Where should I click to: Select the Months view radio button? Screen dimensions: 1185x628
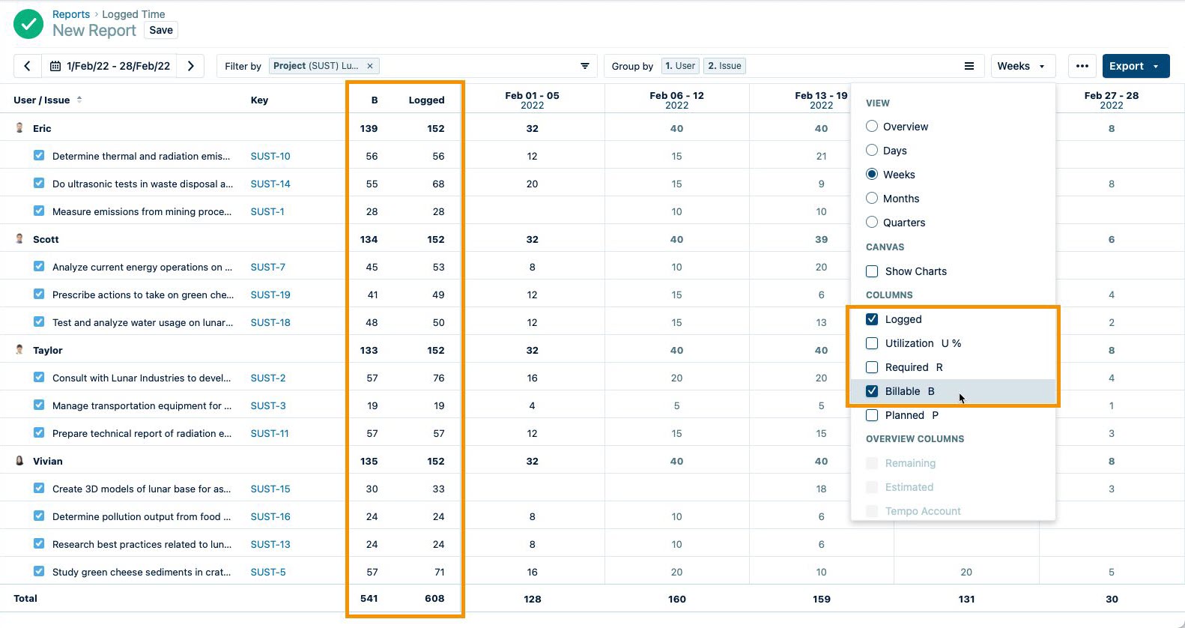click(x=872, y=199)
